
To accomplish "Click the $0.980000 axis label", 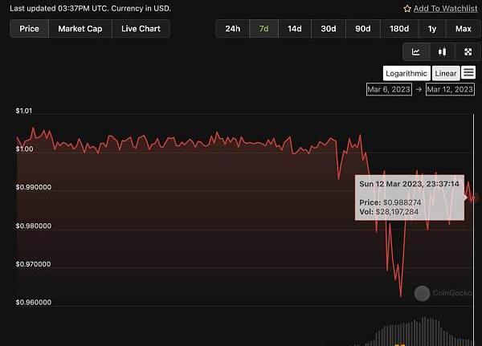I will (34, 226).
